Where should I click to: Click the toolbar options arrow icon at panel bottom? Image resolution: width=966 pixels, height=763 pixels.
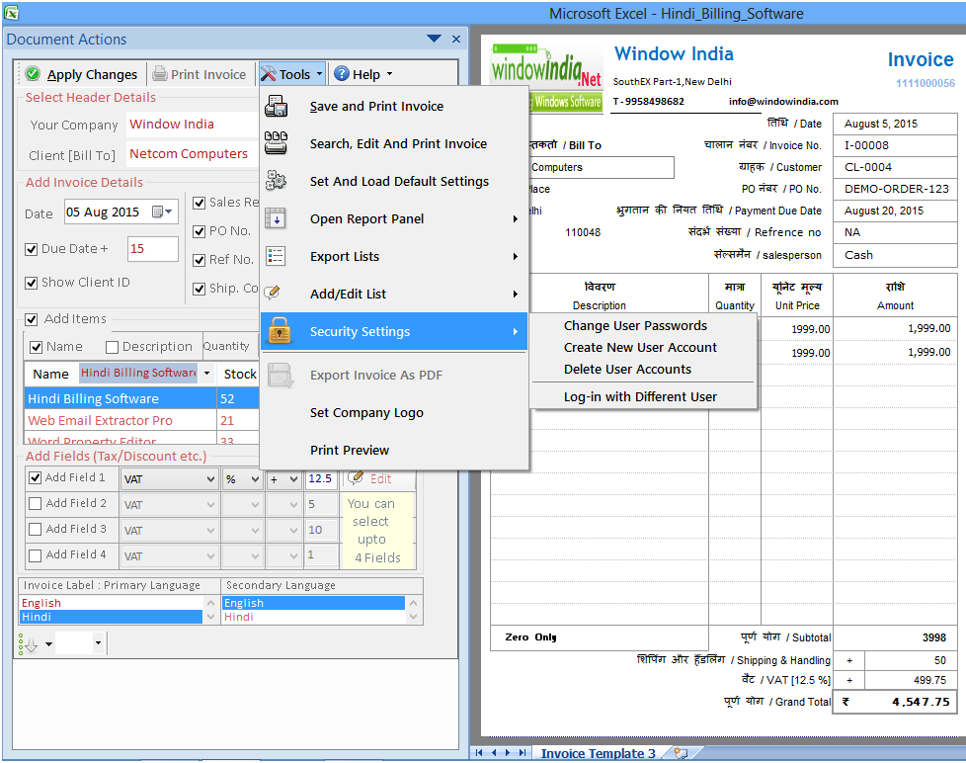coord(29,644)
